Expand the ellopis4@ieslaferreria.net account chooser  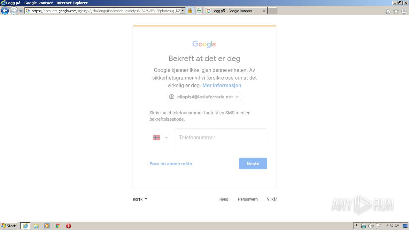pos(204,97)
